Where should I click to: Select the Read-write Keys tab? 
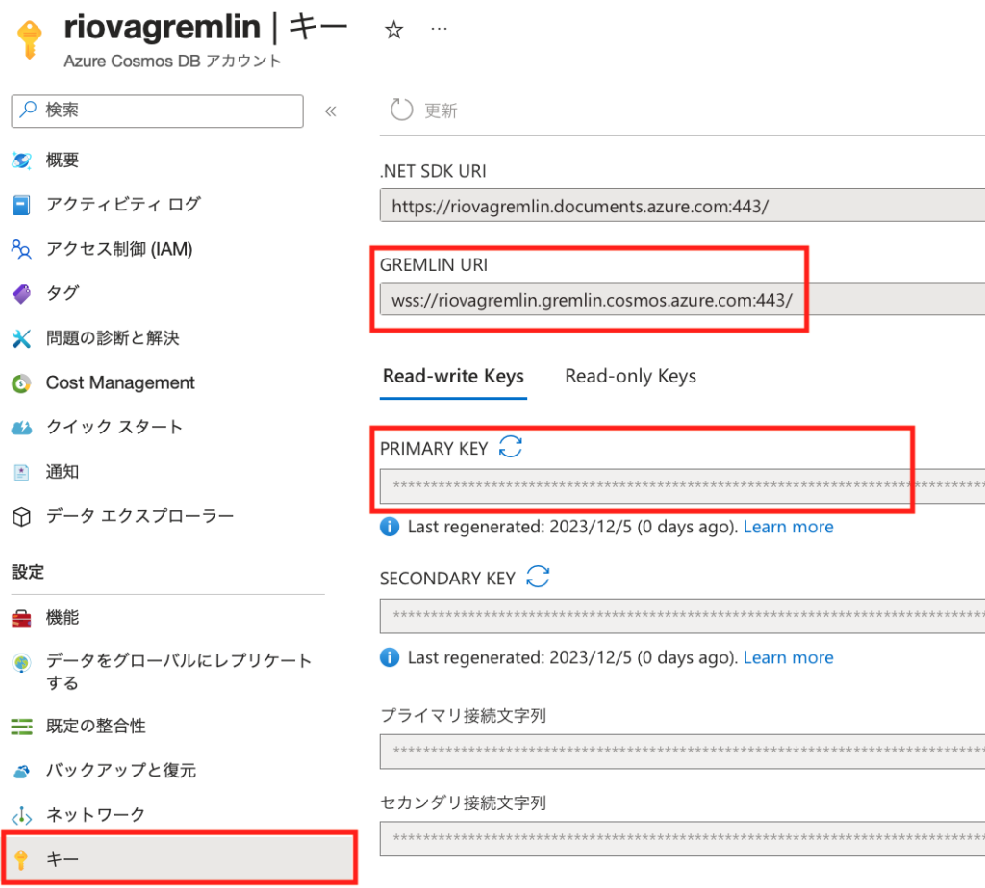coord(453,376)
